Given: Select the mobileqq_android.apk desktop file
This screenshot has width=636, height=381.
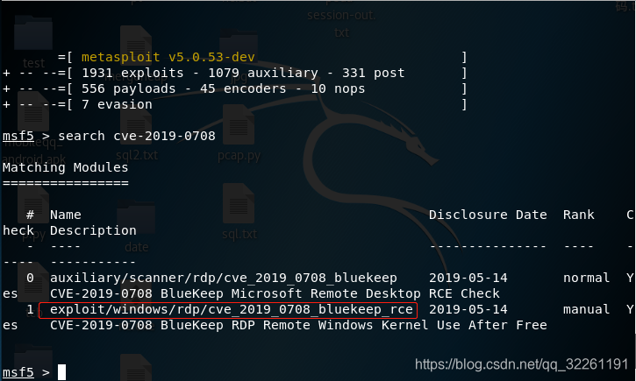Looking at the screenshot, I should click(33, 111).
